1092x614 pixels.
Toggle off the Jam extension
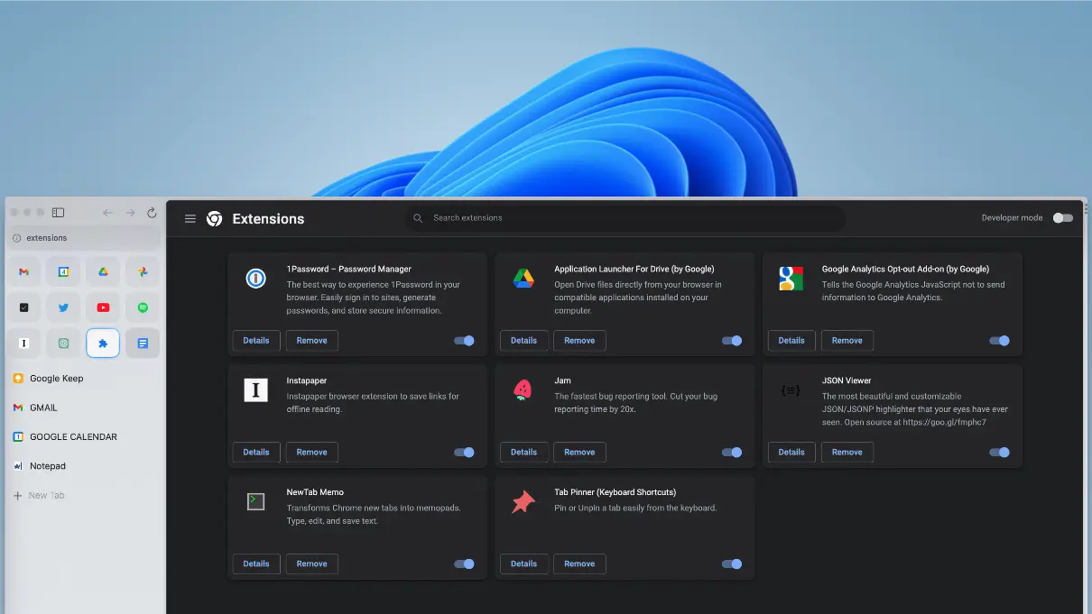coord(732,452)
